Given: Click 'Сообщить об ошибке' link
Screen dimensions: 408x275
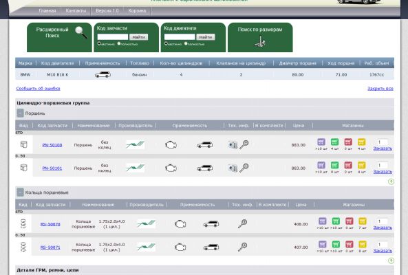Looking at the screenshot, I should point(39,89).
